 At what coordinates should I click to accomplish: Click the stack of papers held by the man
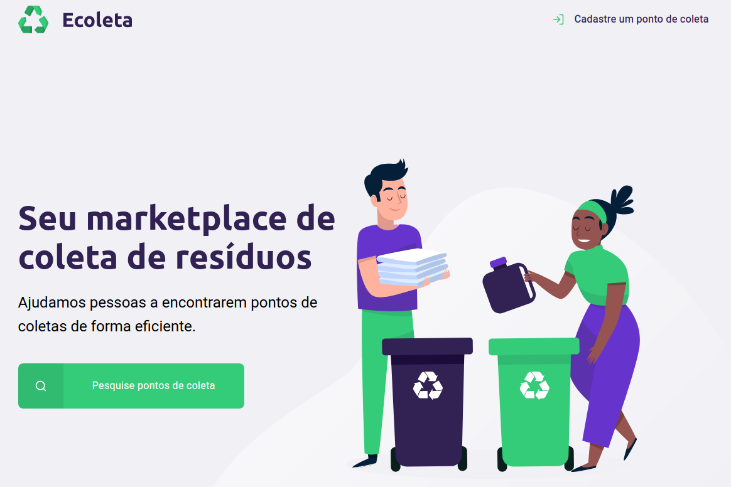(413, 267)
